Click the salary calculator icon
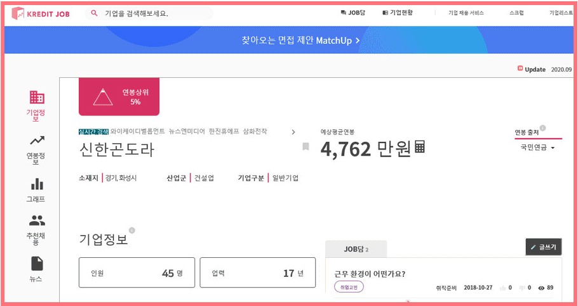Viewport: 578px width, 306px height. point(419,147)
